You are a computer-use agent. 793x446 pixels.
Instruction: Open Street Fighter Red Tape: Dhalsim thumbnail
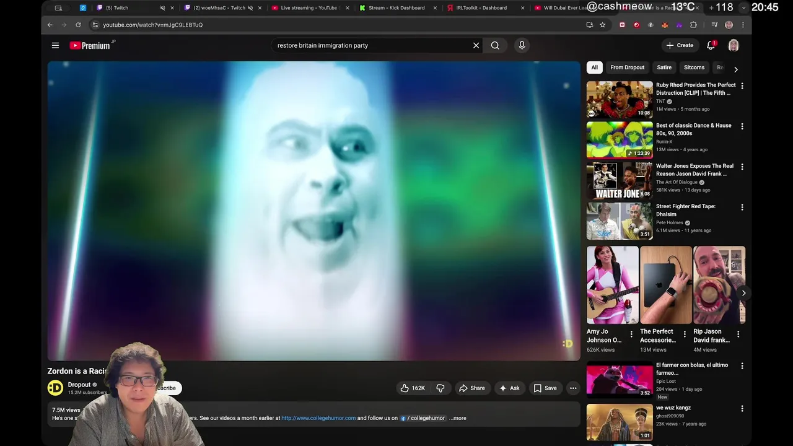[x=620, y=221]
